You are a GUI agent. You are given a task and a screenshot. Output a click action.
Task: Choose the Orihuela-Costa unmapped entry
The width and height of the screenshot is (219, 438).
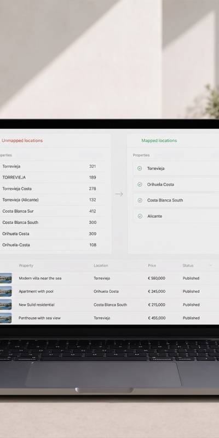(53, 245)
